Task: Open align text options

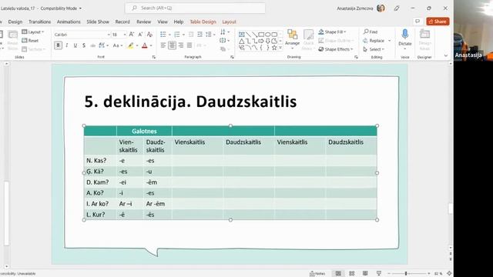Action: click(x=224, y=41)
